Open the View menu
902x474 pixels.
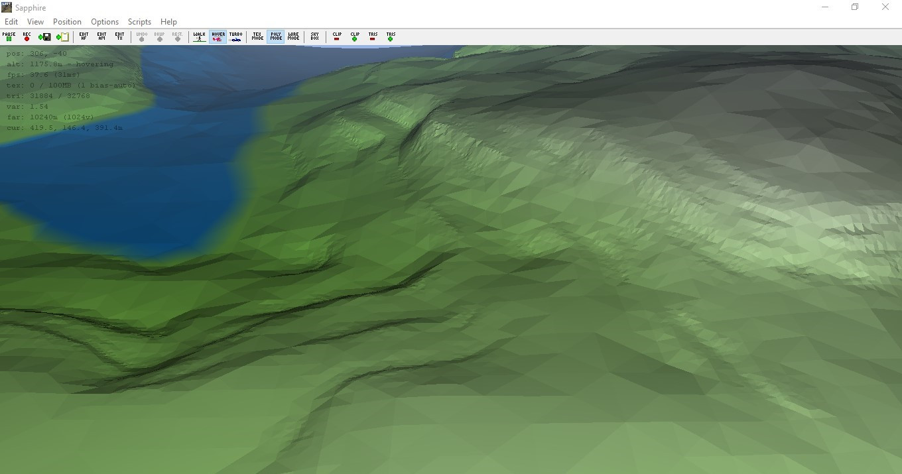[35, 22]
